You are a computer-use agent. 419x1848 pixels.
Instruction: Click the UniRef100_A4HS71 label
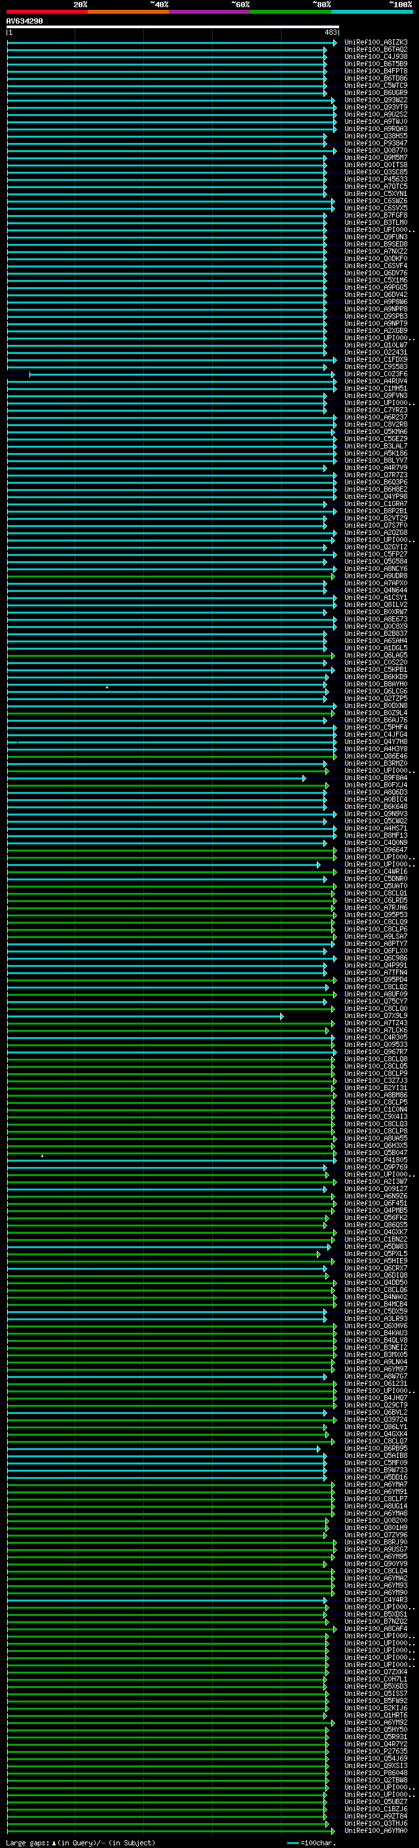[x=376, y=829]
